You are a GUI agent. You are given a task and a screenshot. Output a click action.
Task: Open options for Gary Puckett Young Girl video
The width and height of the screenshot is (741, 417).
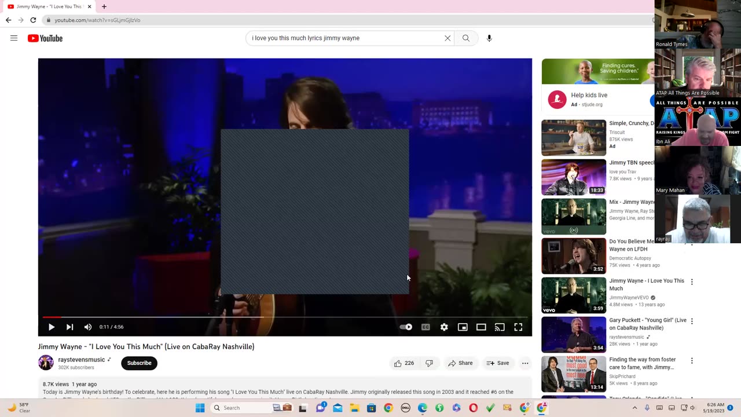point(692,321)
